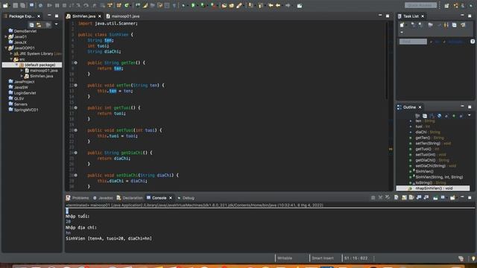Viewport: 477px width, 268px height.
Task: Click New Task icon in Task List
Action: pos(402,25)
